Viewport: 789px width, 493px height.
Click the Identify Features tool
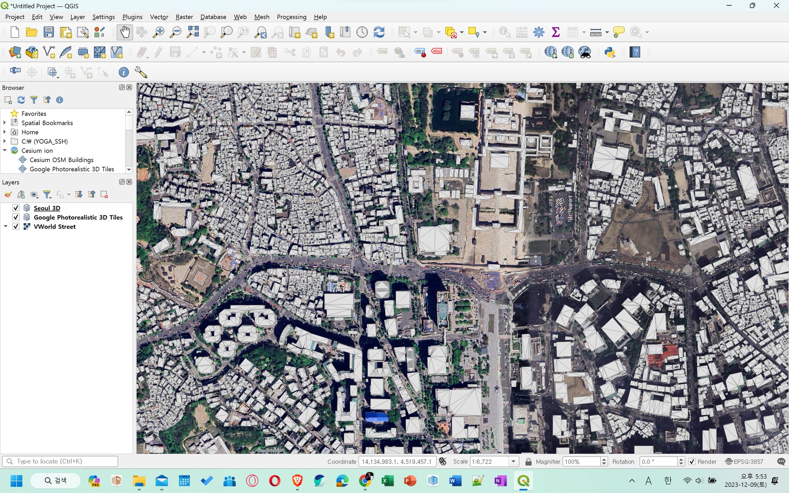tap(504, 32)
